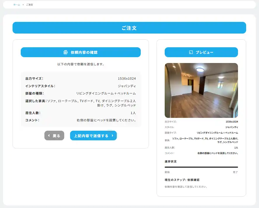Click the 居住人数 label in the confirmation panel
This screenshot has width=259, height=208.
click(x=33, y=113)
